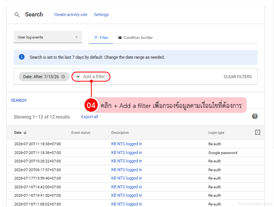Sort by the Date column header
The width and height of the screenshot is (274, 207).
click(20, 133)
